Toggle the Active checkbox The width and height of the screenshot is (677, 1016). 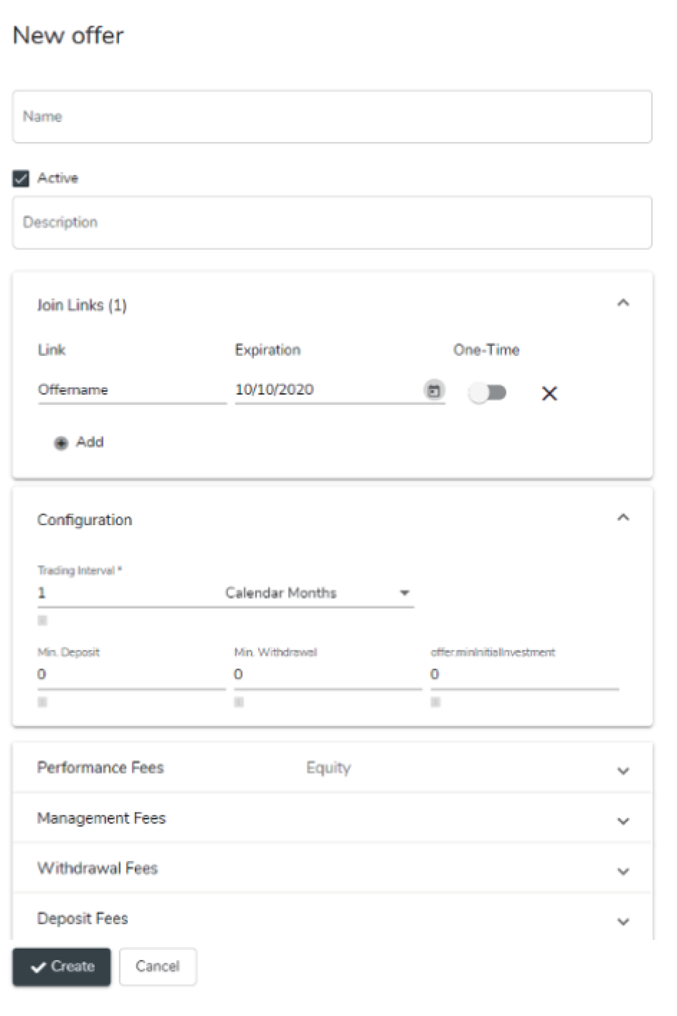pos(21,179)
